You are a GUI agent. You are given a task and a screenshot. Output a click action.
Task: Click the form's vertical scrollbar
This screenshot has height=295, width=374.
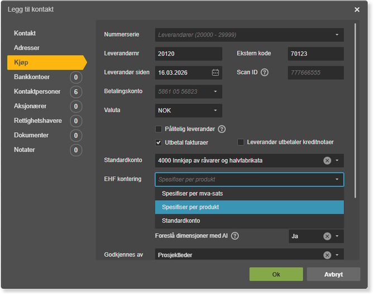click(355, 111)
